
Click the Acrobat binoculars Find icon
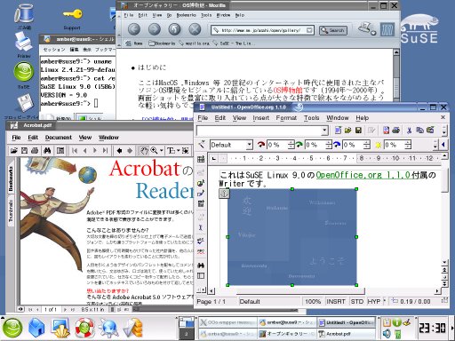pos(47,151)
